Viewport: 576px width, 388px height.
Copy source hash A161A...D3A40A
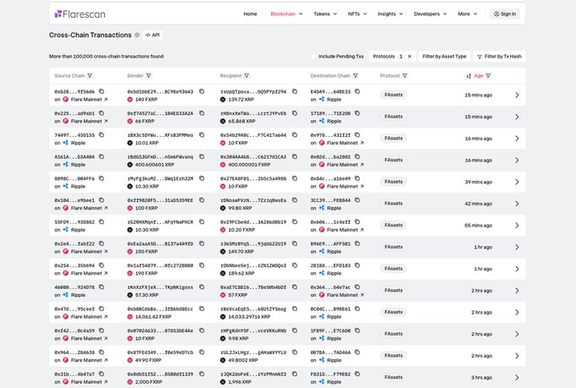coord(102,156)
